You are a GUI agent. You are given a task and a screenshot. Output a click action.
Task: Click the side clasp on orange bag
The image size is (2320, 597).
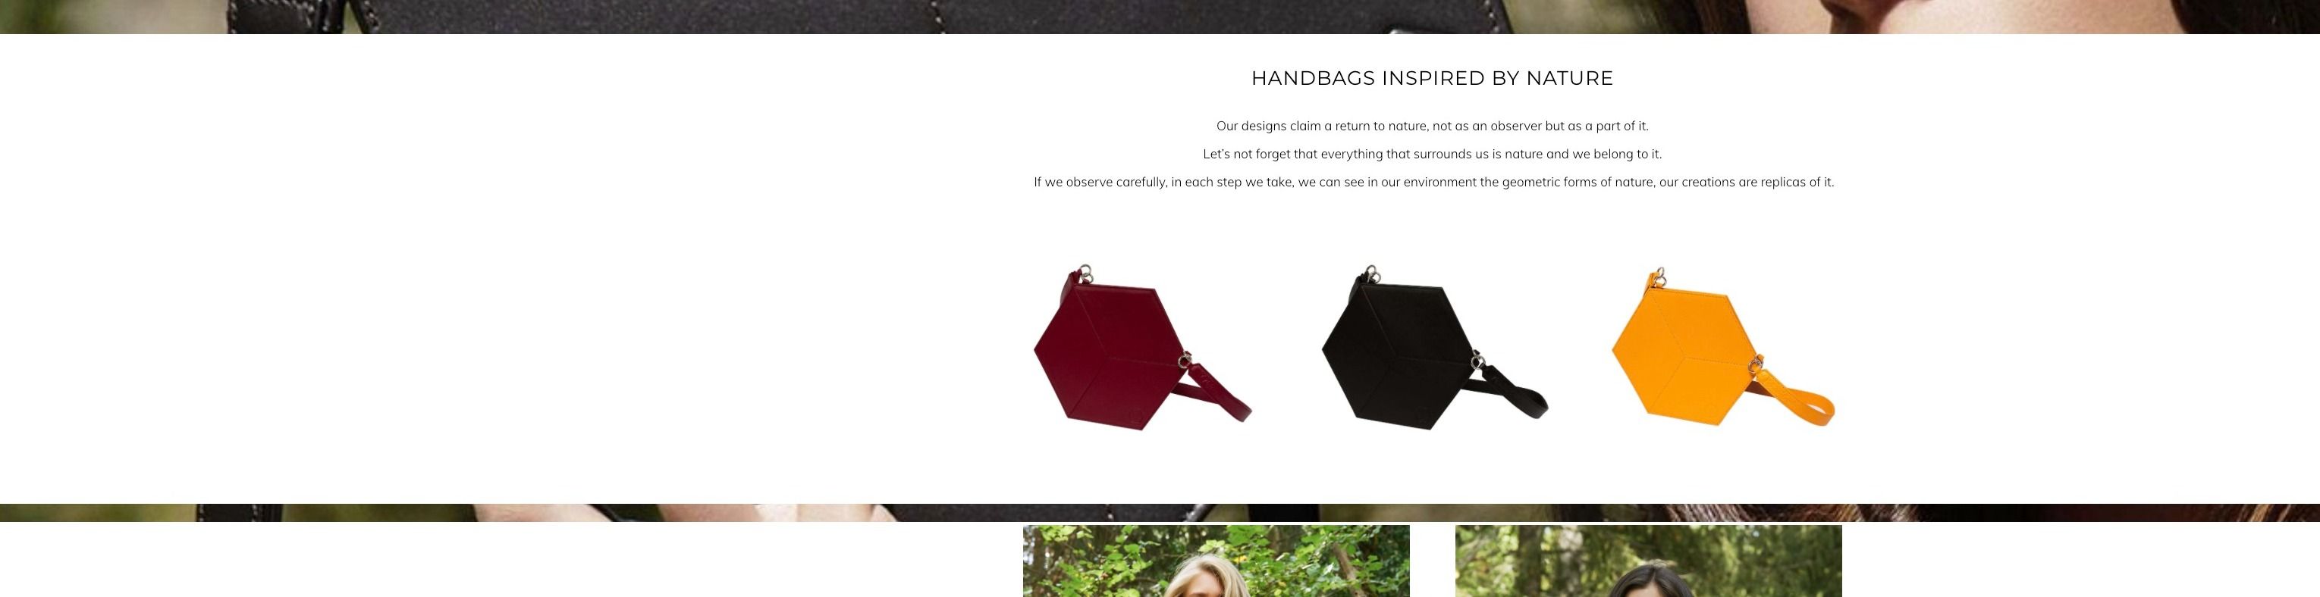coord(1756,363)
